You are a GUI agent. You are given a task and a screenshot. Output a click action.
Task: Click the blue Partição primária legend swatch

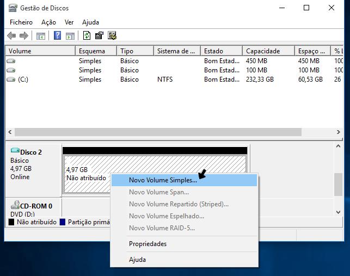(x=63, y=222)
